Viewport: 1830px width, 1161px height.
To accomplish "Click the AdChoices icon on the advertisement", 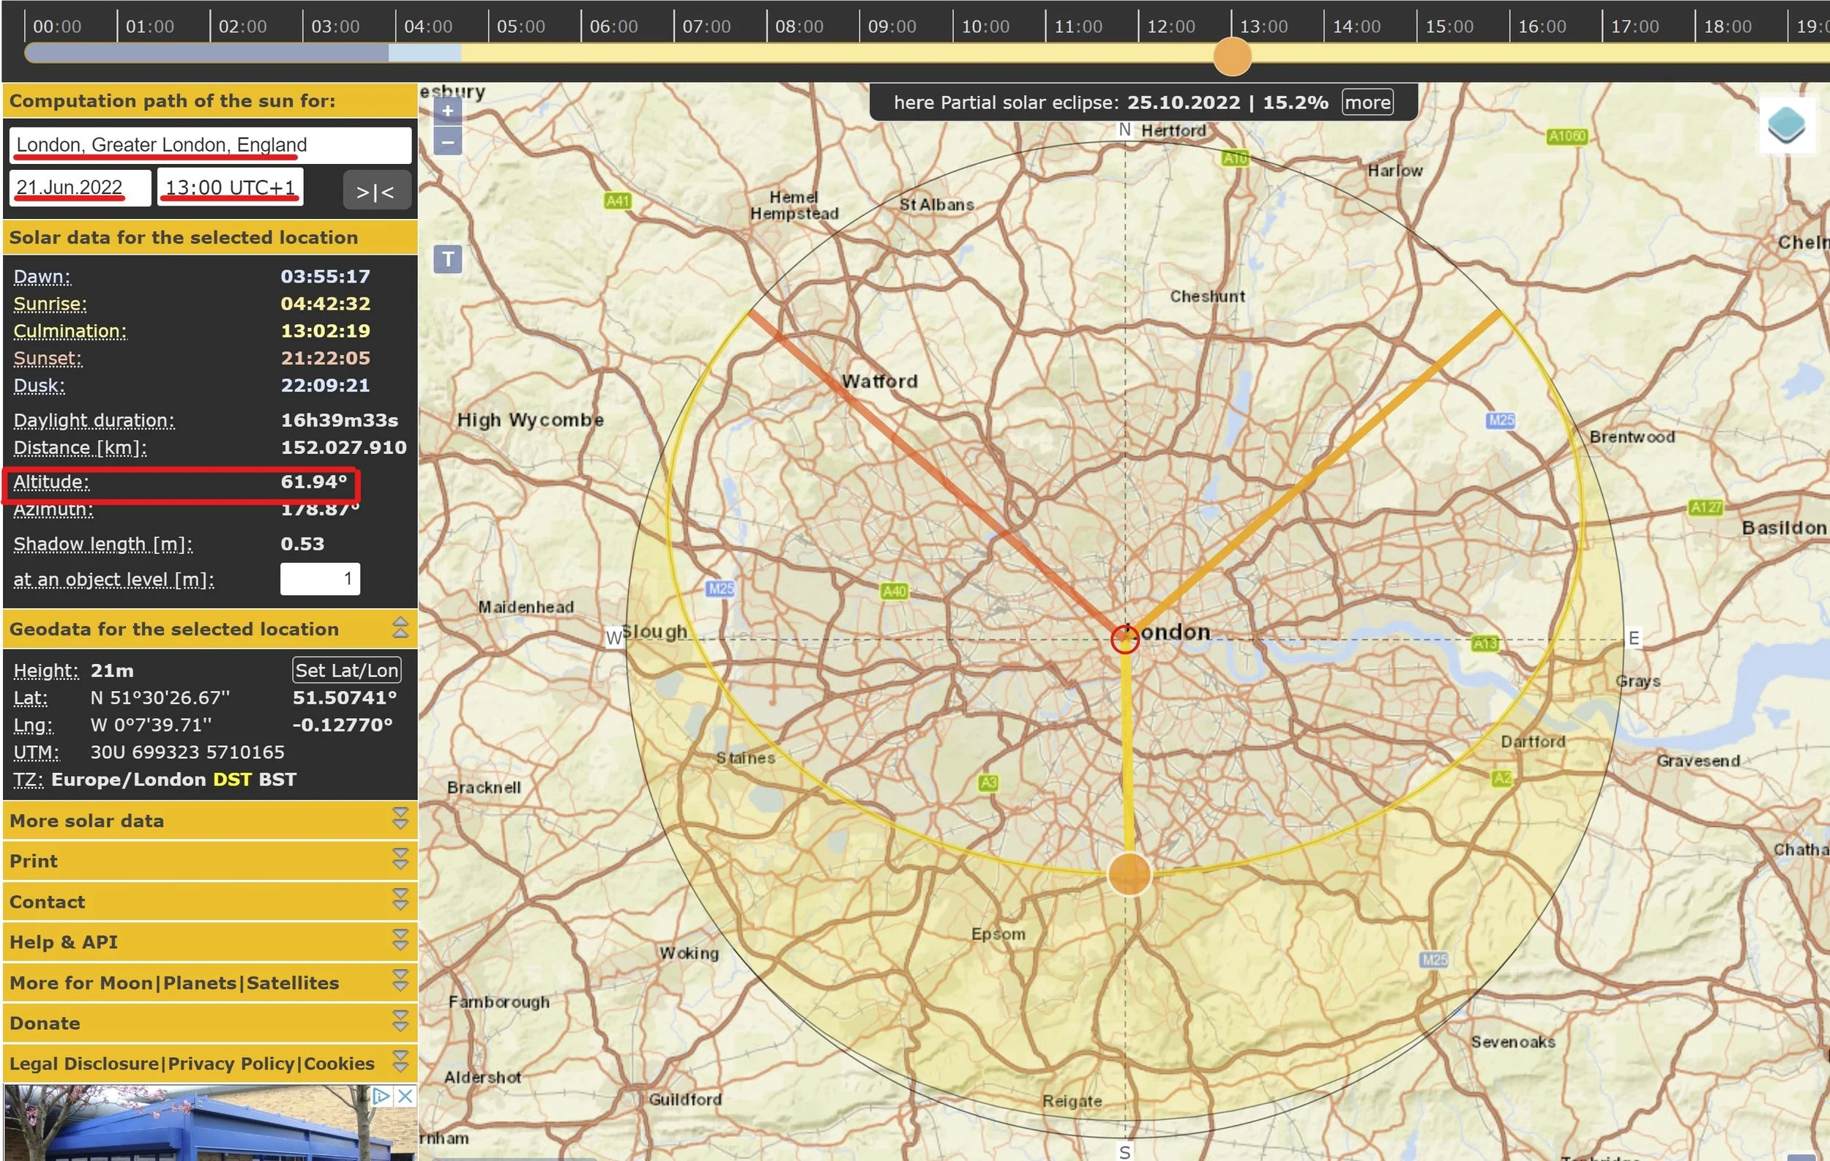I will (381, 1096).
